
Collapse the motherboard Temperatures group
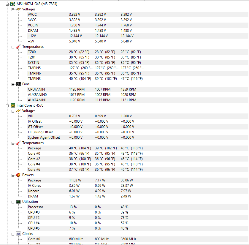(13, 47)
